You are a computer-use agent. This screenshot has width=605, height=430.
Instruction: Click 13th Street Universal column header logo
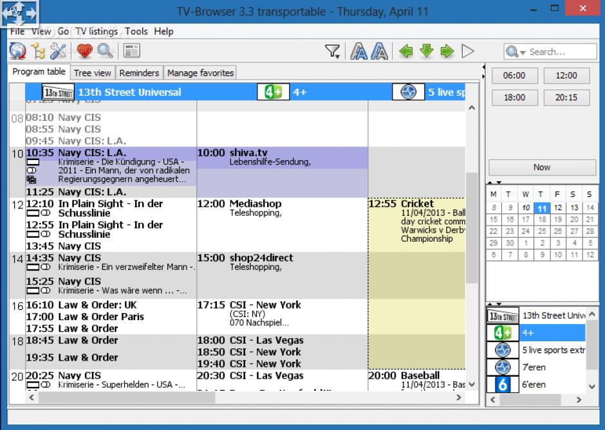point(58,92)
